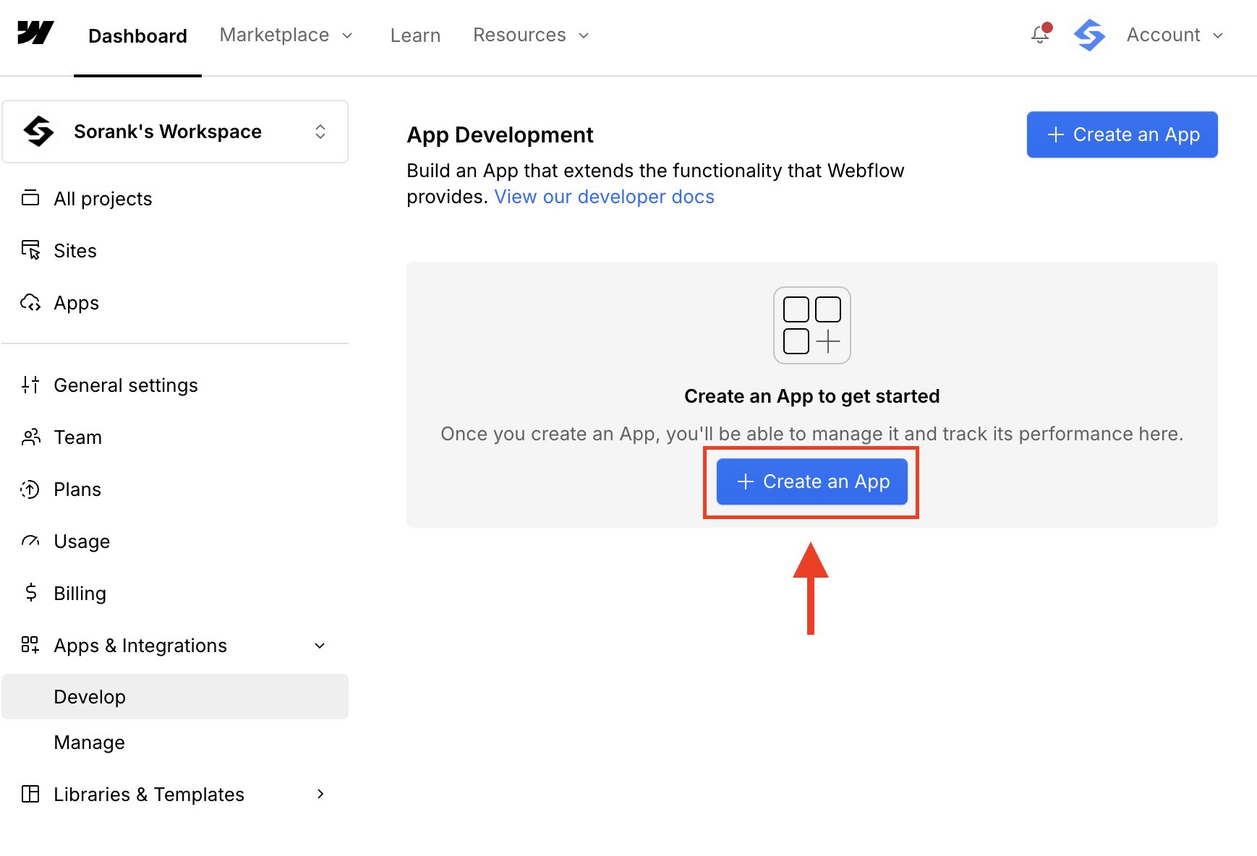Expand the Libraries & Templates chevron

tap(320, 794)
